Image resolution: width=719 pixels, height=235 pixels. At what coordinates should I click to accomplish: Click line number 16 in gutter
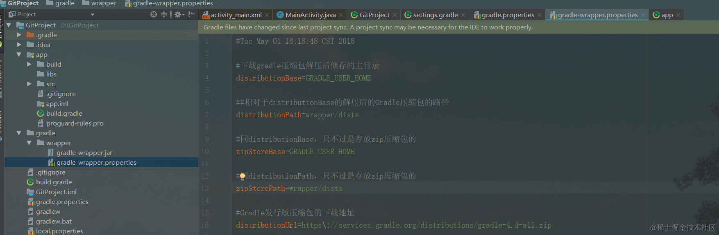click(205, 225)
